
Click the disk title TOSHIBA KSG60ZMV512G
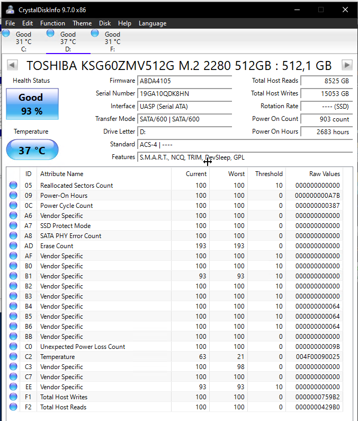pyautogui.click(x=179, y=66)
